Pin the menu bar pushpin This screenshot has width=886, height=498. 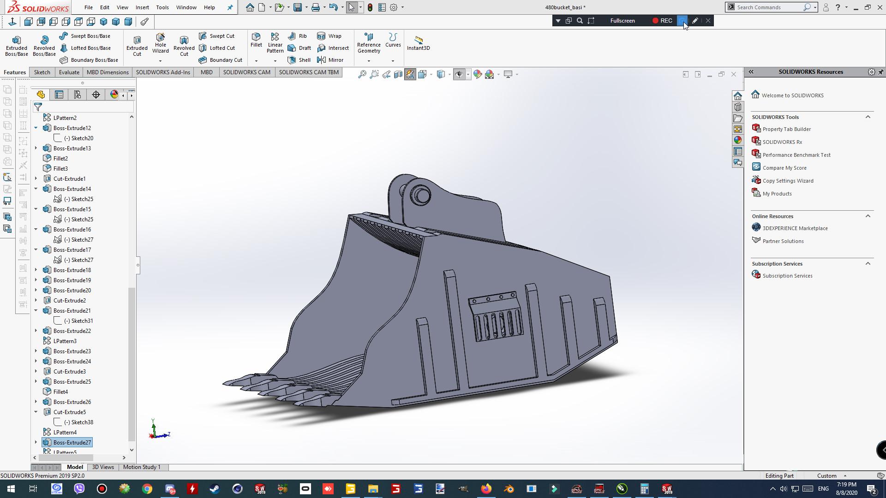[230, 7]
